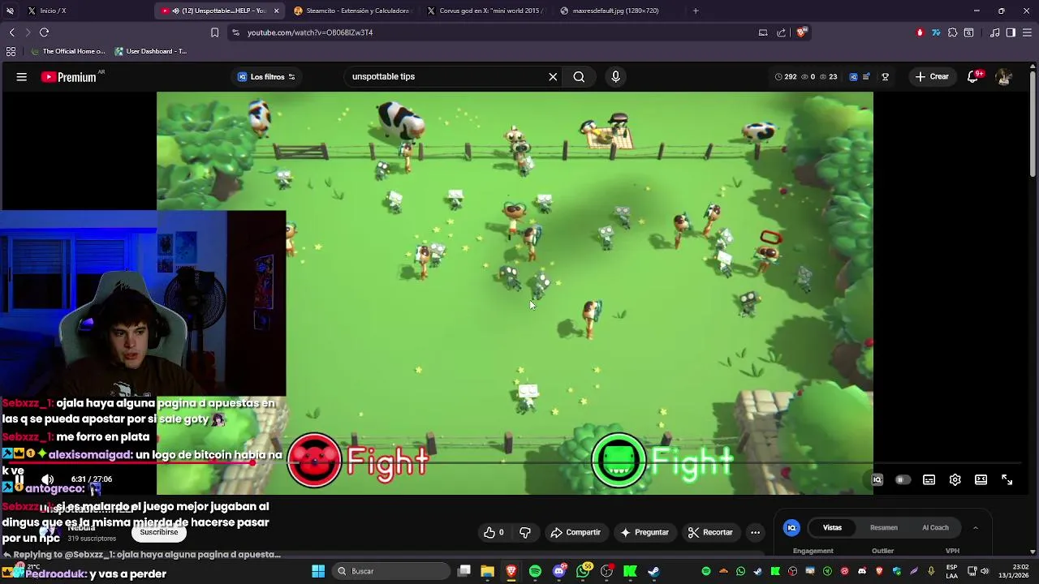Viewport: 1039px width, 584px height.
Task: Open the account avatar menu
Action: [1004, 77]
